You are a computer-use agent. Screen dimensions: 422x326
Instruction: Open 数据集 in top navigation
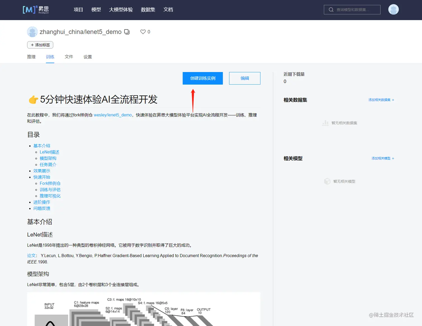tap(148, 10)
